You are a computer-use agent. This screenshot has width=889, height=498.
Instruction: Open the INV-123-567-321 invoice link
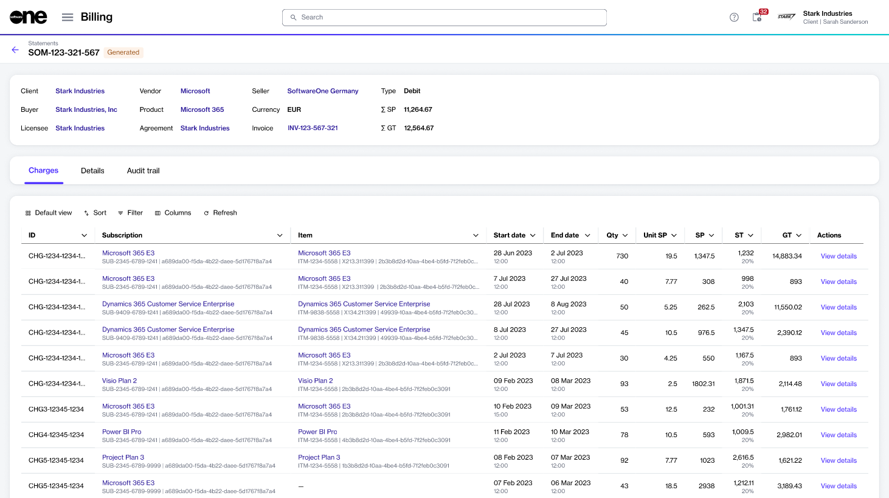coord(313,128)
